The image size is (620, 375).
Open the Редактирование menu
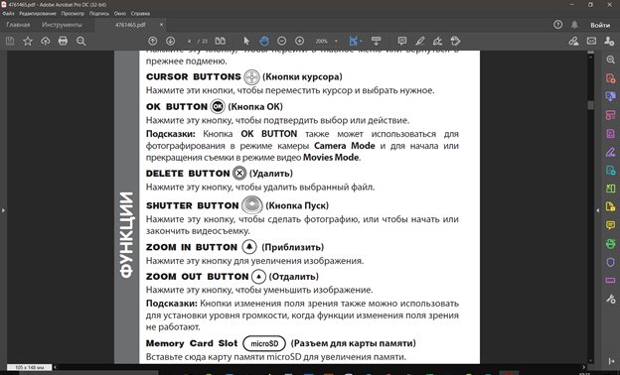click(38, 14)
